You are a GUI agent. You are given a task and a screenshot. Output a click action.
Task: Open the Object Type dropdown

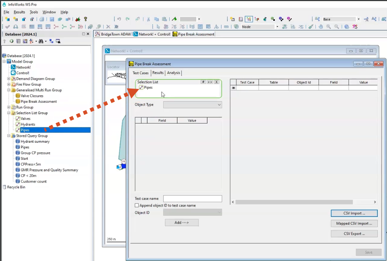[193, 105]
